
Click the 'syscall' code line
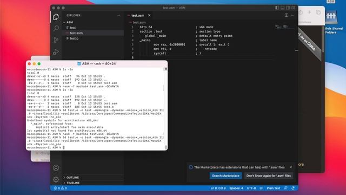pyautogui.click(x=160, y=53)
